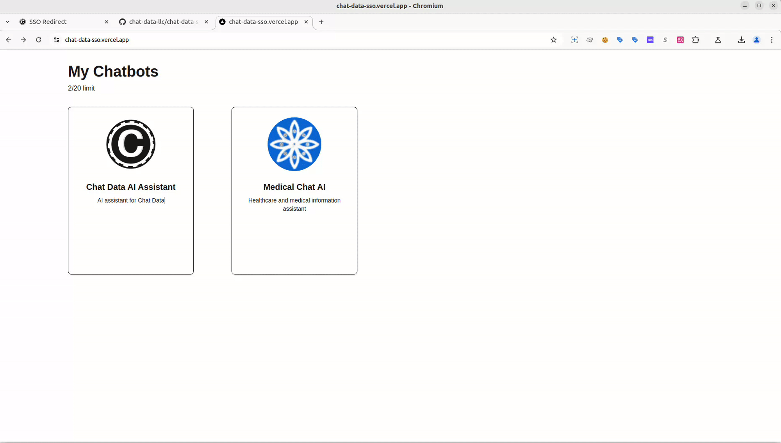Viewport: 781px width, 443px height.
Task: Open the Extensions puzzle-piece menu
Action: tap(695, 40)
